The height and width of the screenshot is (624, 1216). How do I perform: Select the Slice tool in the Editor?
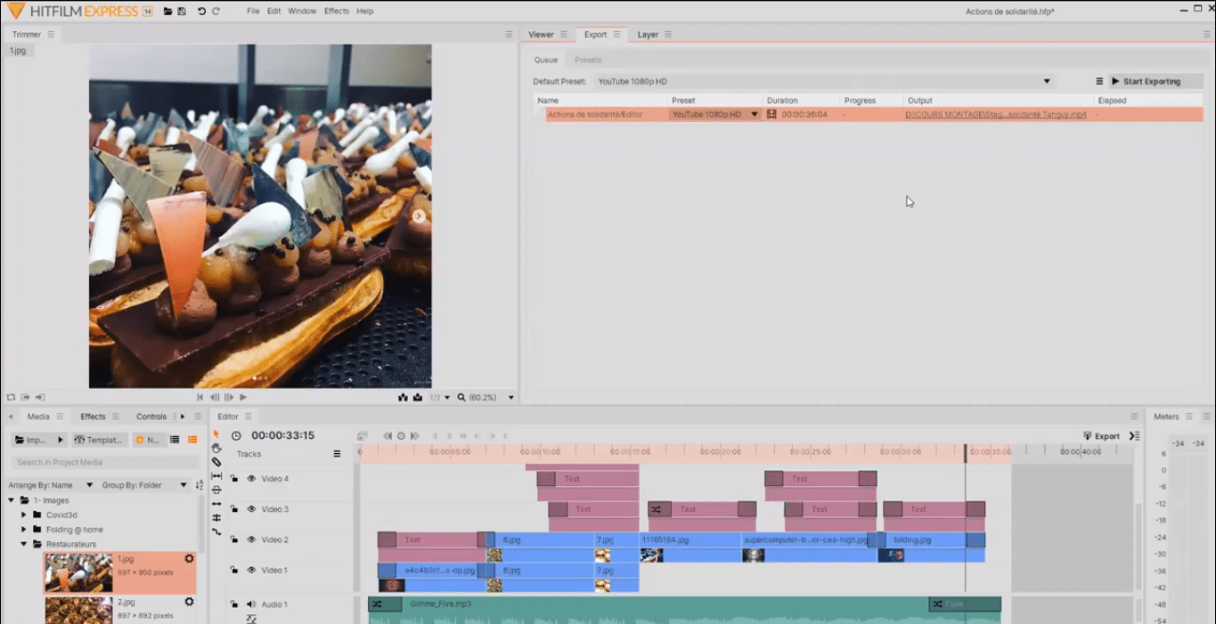(x=216, y=462)
